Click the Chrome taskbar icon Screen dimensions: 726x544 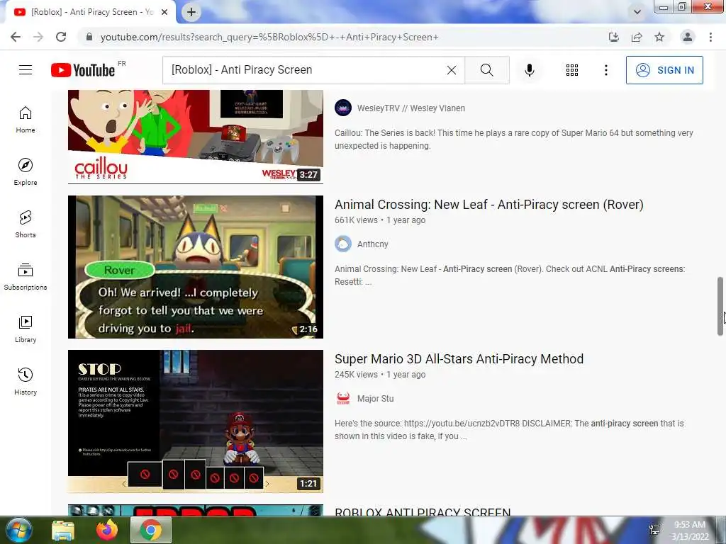click(151, 530)
